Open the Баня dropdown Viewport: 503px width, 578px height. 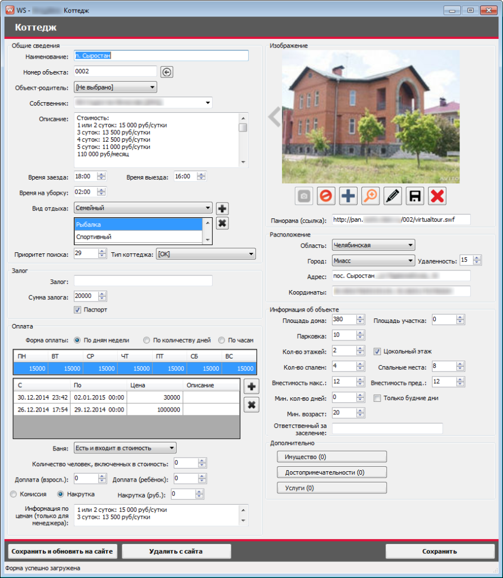[125, 448]
